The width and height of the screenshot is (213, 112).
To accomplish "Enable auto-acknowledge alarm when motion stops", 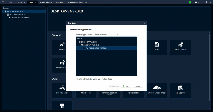I will click(77, 79).
